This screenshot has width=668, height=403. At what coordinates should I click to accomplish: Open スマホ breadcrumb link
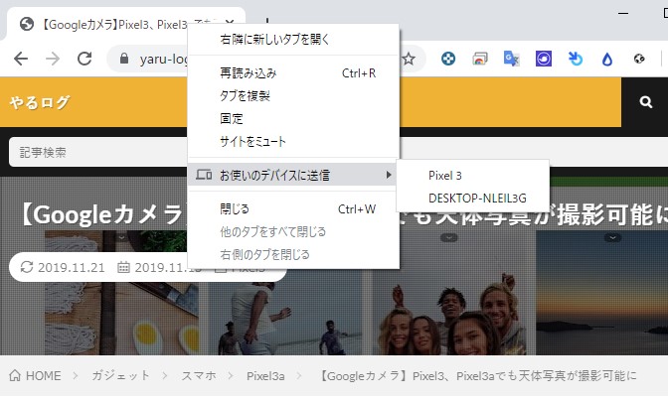click(199, 376)
